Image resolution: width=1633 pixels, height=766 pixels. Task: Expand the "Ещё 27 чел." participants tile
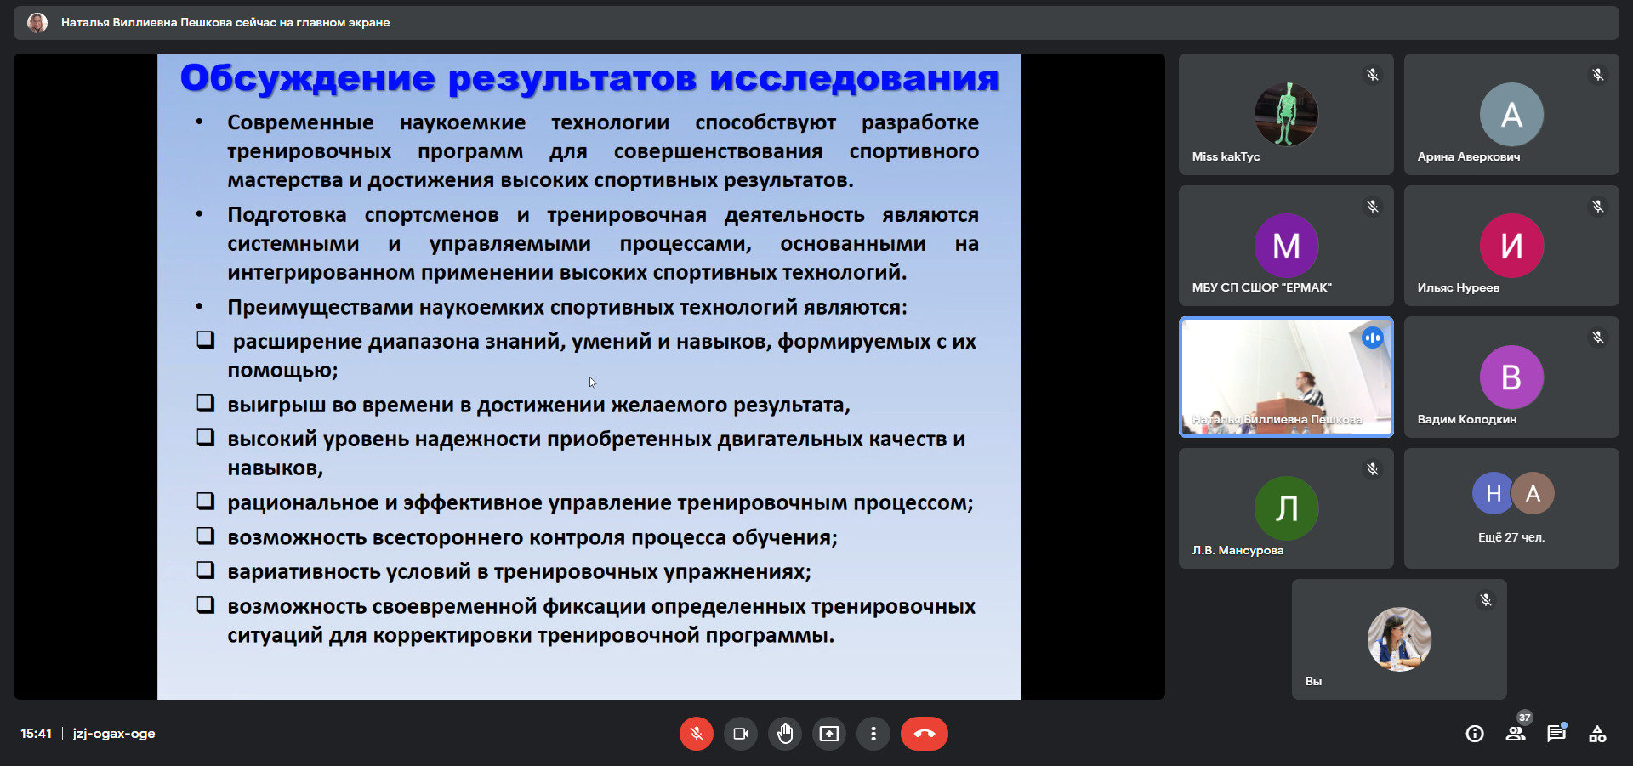click(x=1511, y=508)
